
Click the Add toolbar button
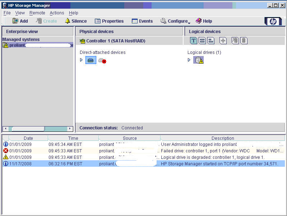point(20,21)
